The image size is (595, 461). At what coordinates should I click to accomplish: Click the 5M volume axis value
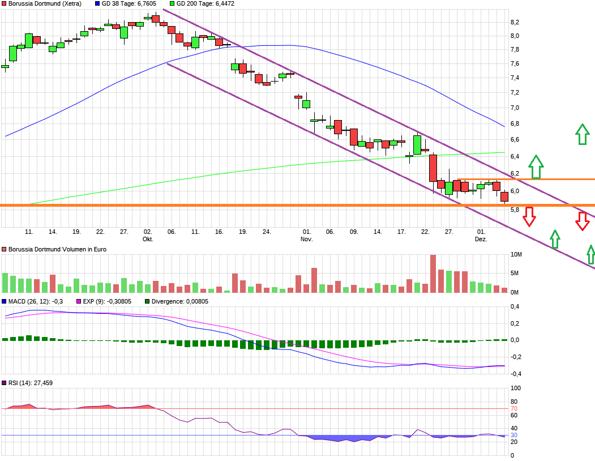click(515, 274)
